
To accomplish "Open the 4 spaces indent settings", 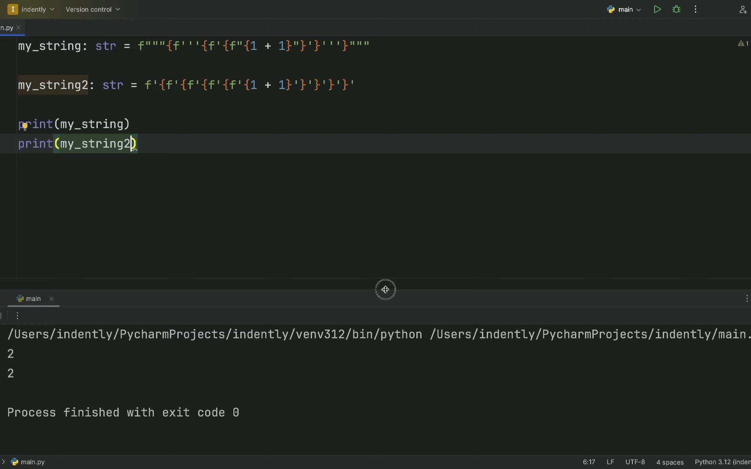I will (670, 462).
